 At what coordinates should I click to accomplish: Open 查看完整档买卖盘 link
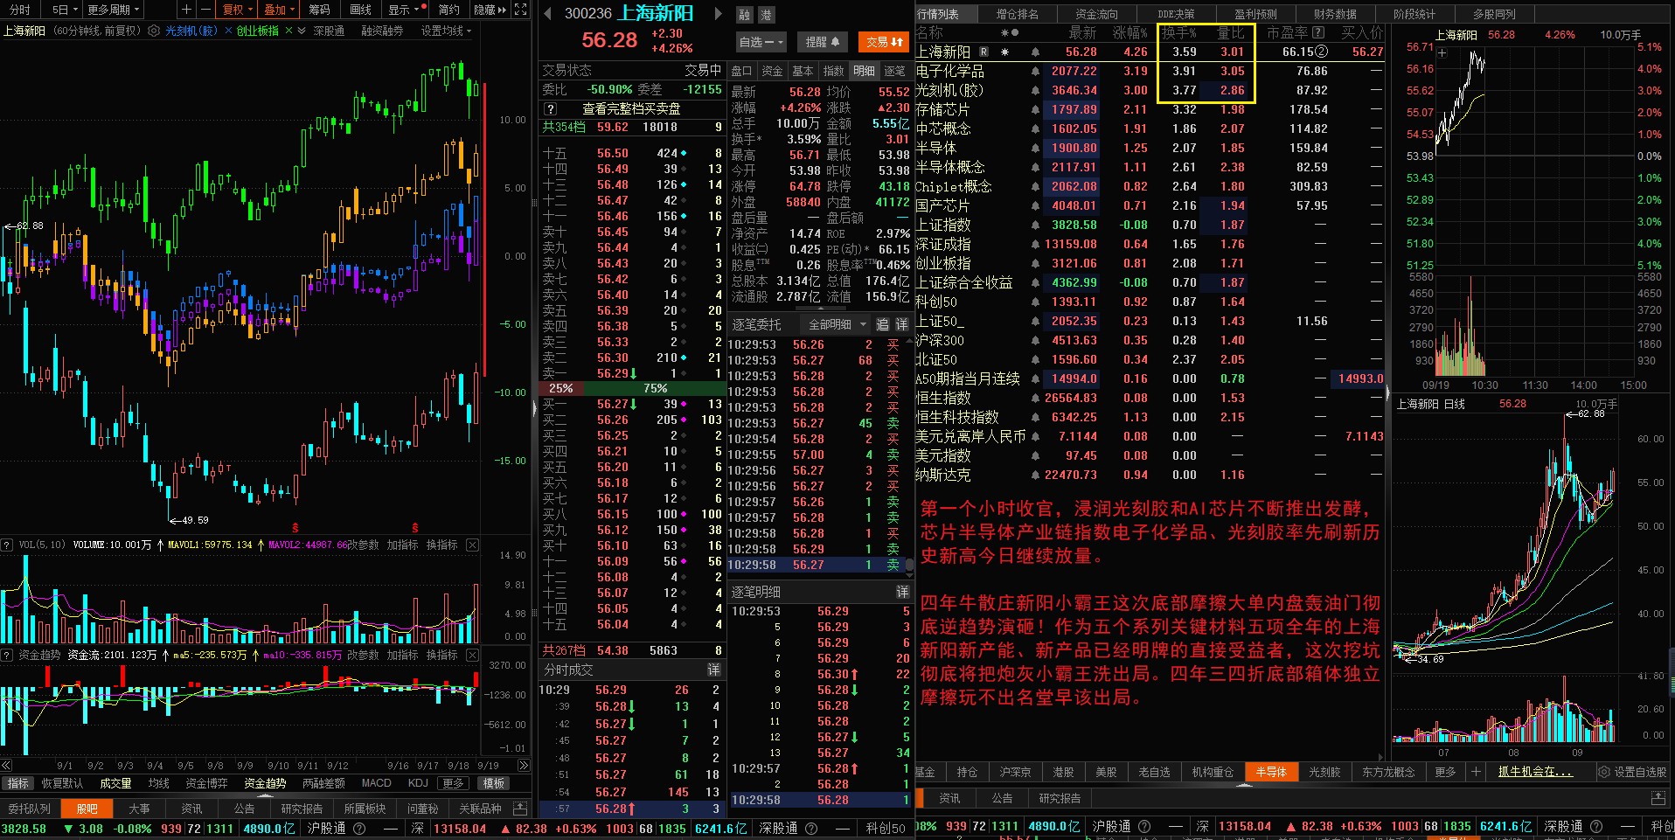pyautogui.click(x=631, y=109)
